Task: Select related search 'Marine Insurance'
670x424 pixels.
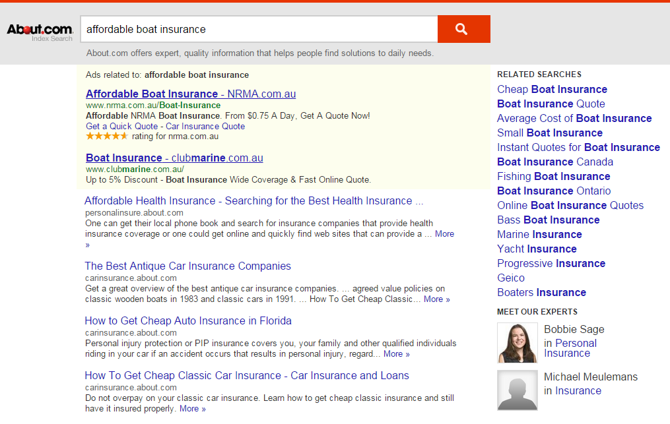Action: (x=539, y=234)
